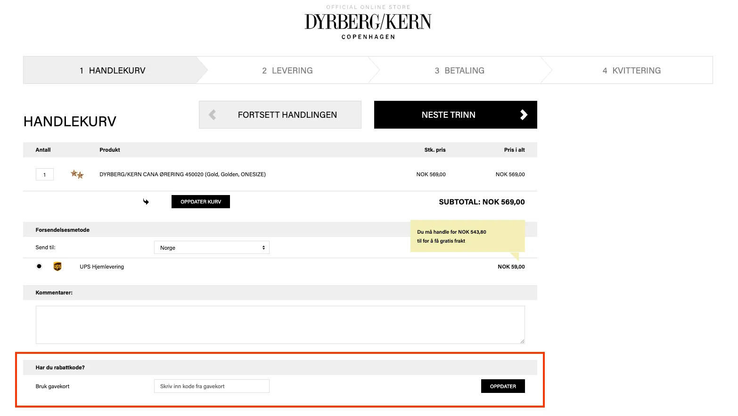Click the Har du rabattkode? heading

pyautogui.click(x=60, y=367)
